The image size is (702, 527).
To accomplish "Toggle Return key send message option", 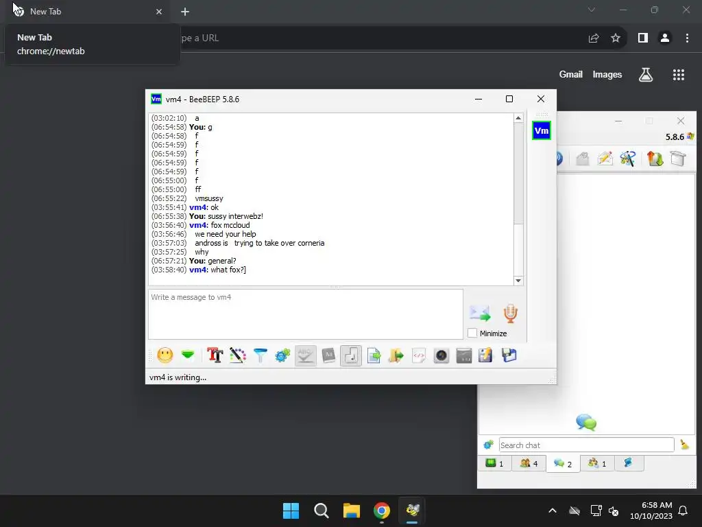I will click(x=350, y=355).
